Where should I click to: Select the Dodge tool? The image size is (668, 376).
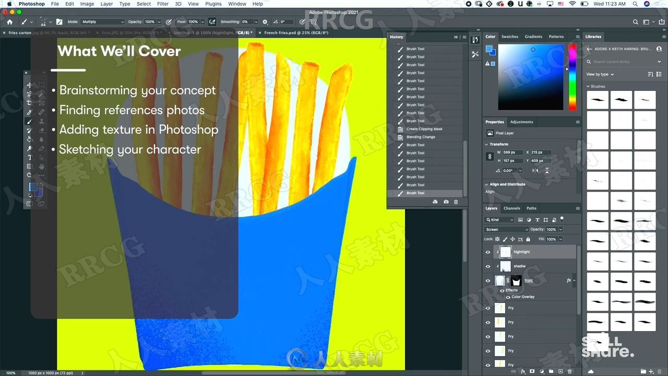click(29, 148)
